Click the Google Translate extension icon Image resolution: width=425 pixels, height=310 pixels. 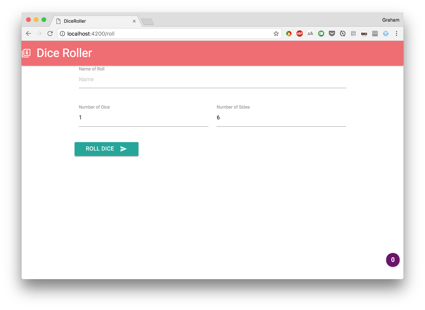(310, 33)
